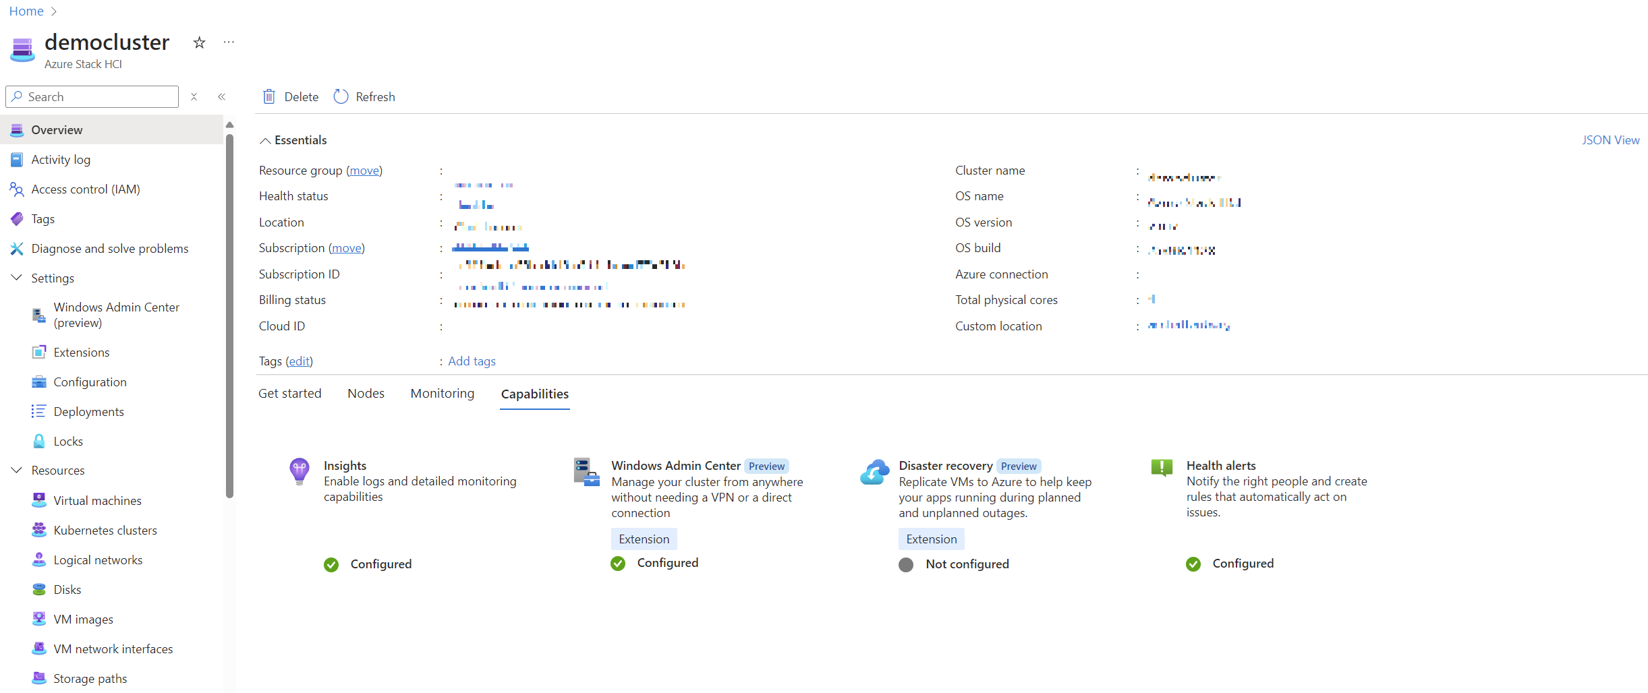The width and height of the screenshot is (1648, 693).
Task: Switch to the Nodes tab
Action: pyautogui.click(x=366, y=394)
